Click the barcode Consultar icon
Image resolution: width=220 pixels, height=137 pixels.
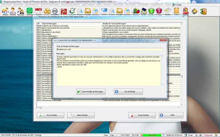point(55,11)
